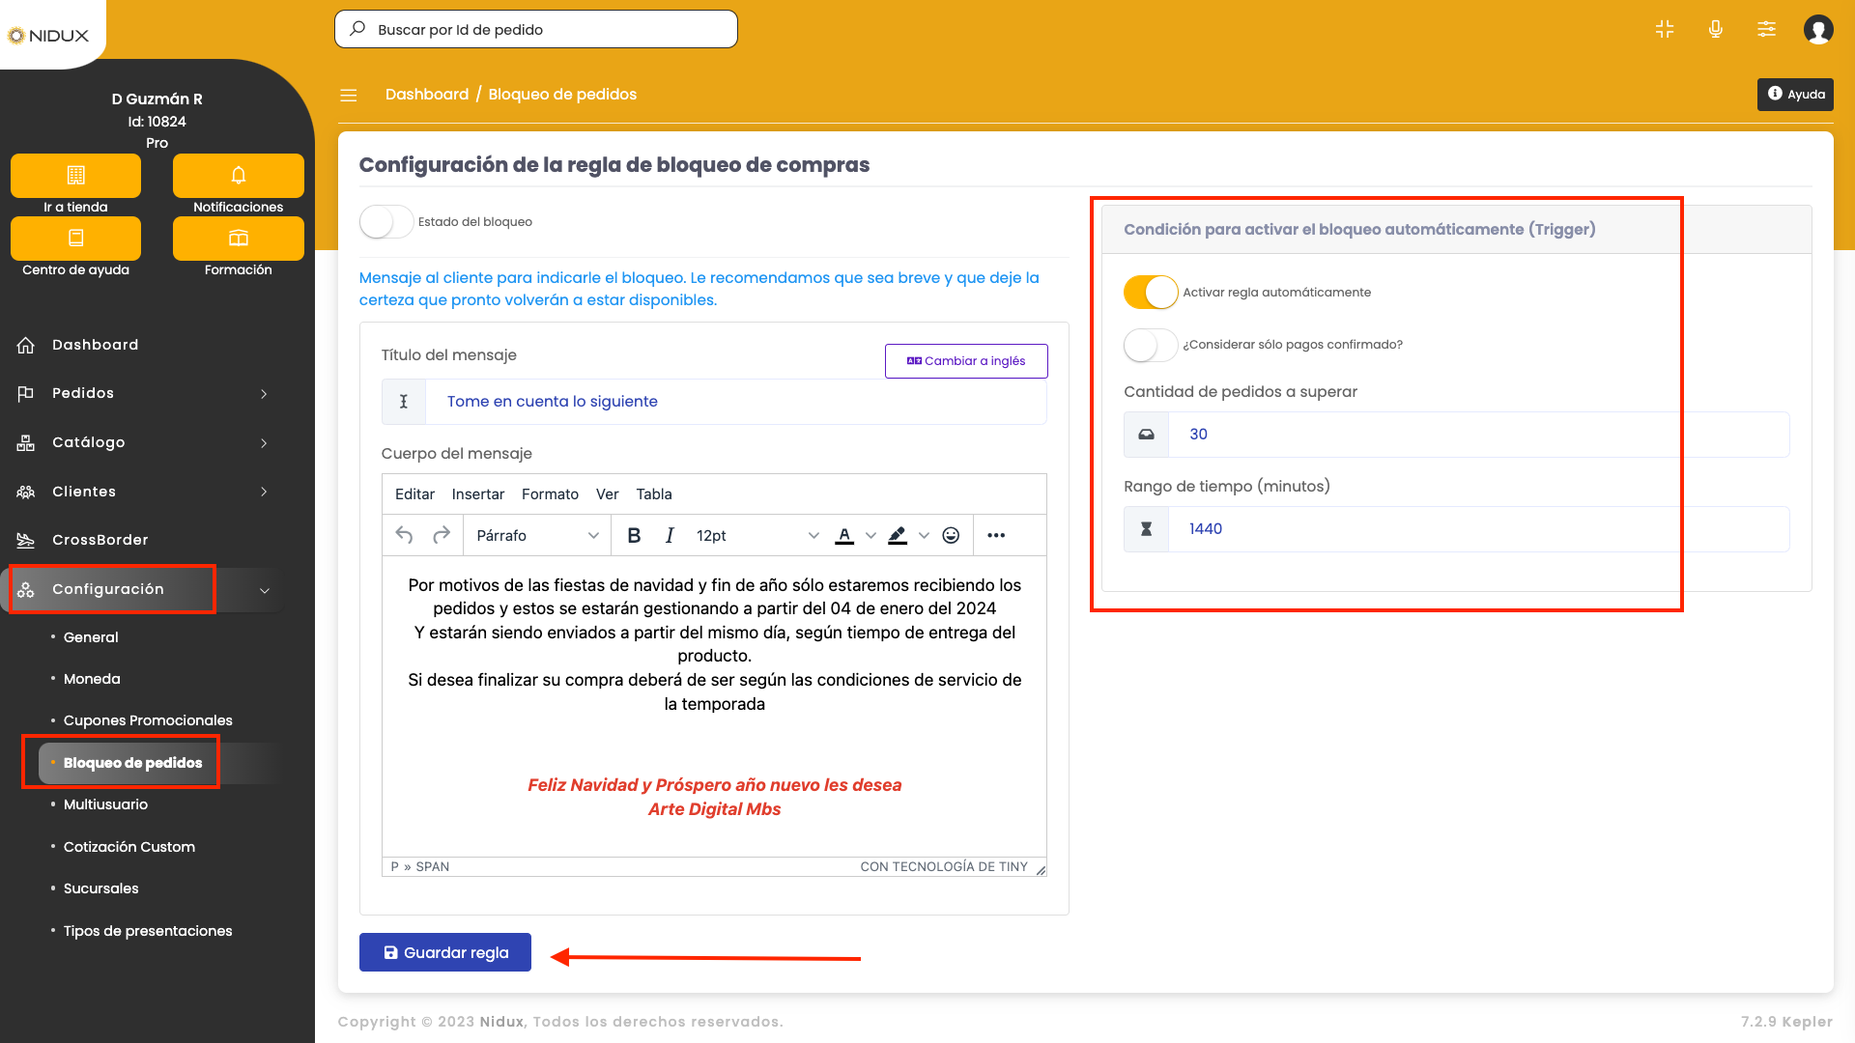Screen dimensions: 1855x1043
Task: Open the text color dropdown arrow
Action: [870, 535]
